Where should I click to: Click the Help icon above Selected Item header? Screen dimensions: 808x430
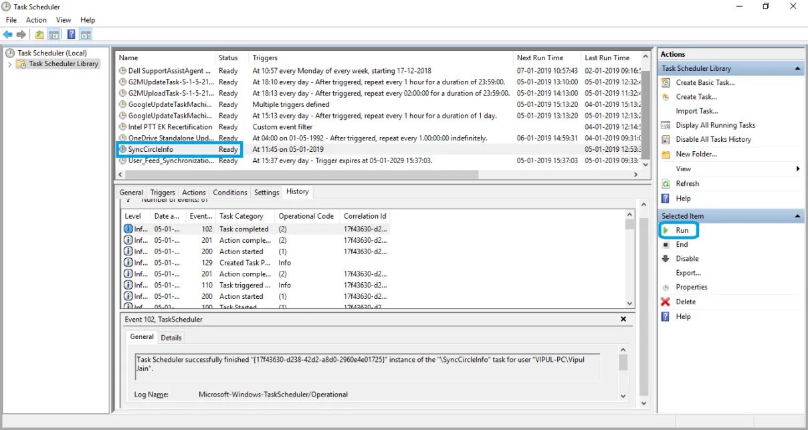666,199
